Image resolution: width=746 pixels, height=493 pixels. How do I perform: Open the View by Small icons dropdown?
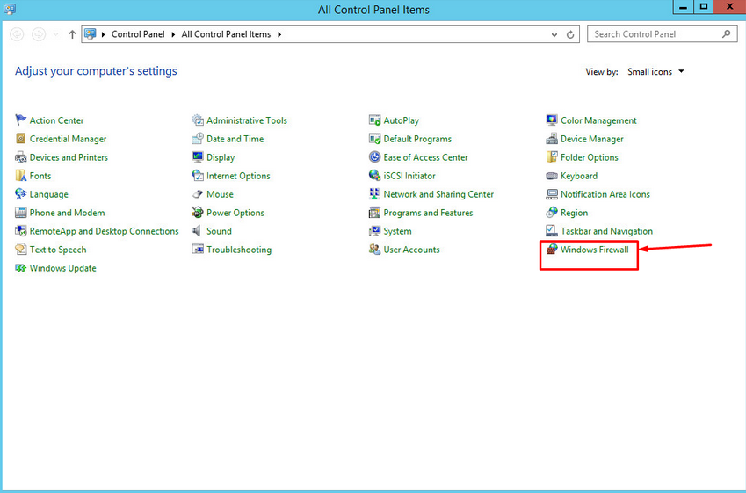tap(655, 72)
